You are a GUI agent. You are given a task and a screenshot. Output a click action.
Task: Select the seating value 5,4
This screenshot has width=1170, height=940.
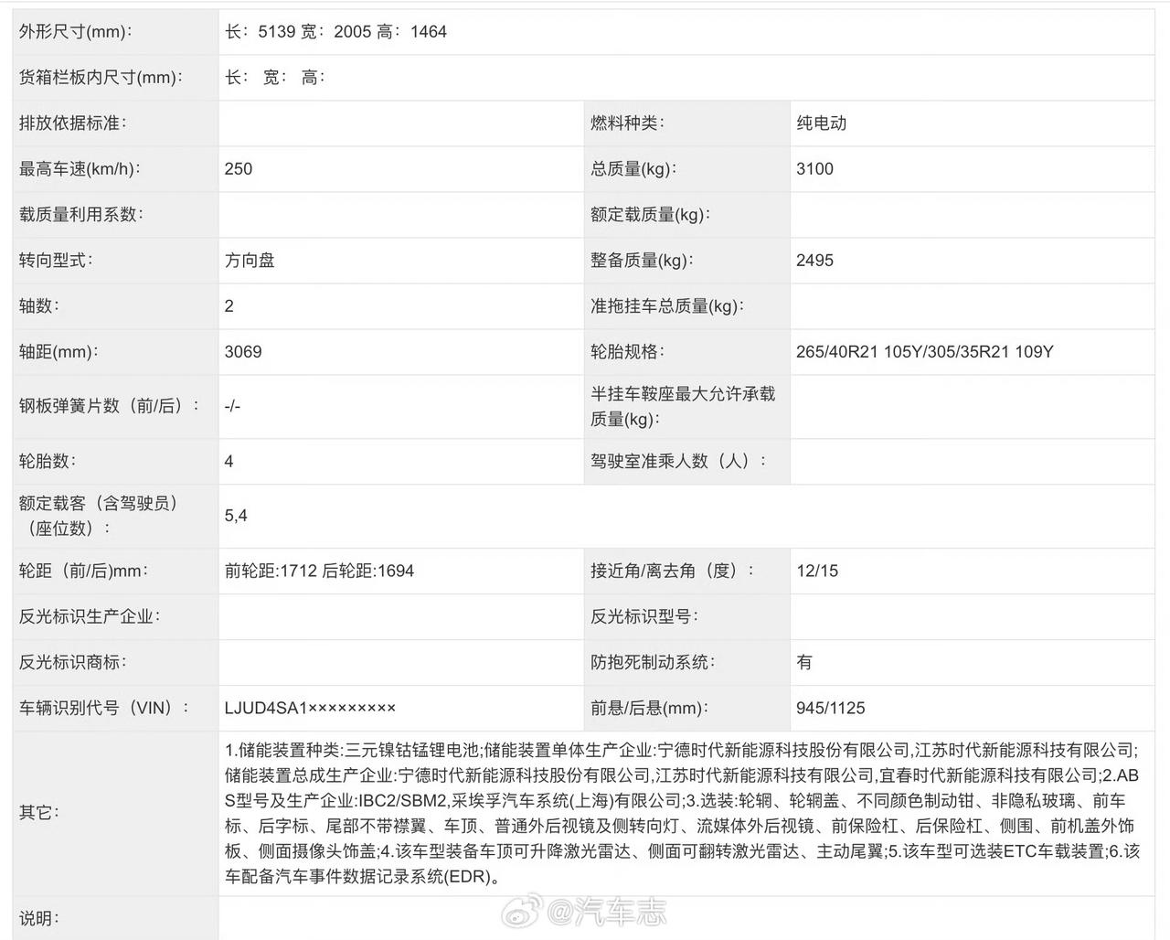click(x=236, y=516)
